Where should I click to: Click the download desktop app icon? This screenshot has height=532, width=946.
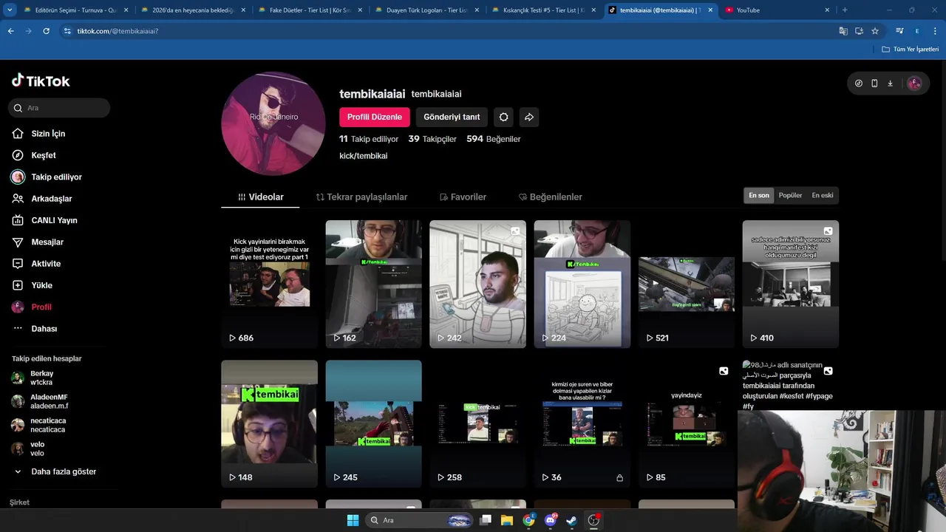point(890,83)
